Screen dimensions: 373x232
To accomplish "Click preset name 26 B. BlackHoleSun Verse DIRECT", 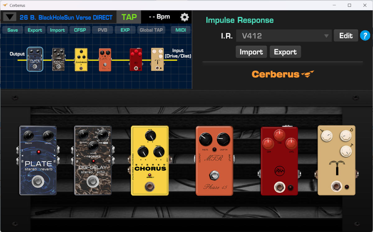I will click(66, 17).
